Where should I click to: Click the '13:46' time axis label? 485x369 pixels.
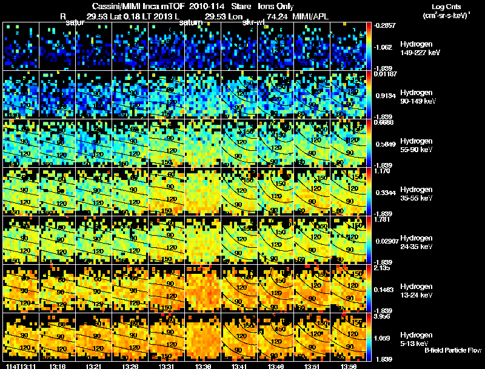click(276, 366)
